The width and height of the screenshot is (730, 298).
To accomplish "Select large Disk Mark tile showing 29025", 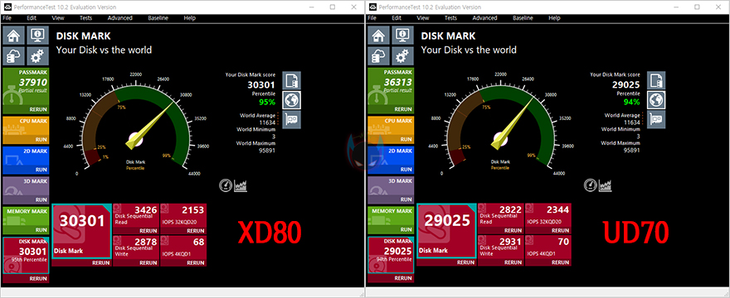I will tap(446, 231).
